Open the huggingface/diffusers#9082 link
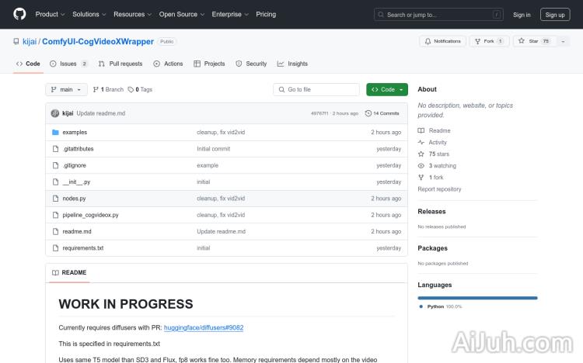Screen dimensions: 583x363 pyautogui.click(x=204, y=327)
